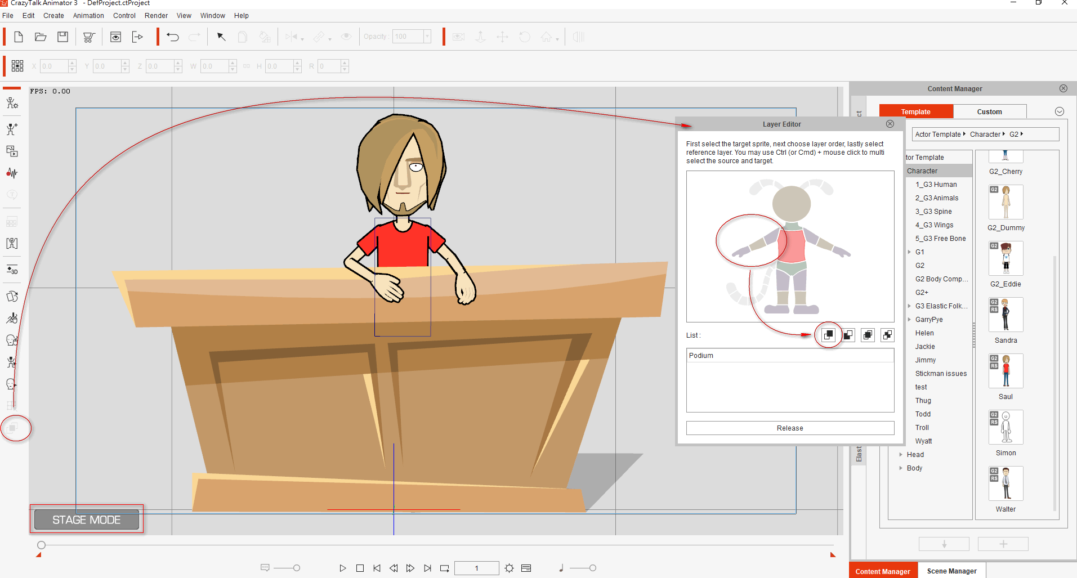Click the second layer order icon
Viewport: 1077px width, 578px height.
point(848,335)
